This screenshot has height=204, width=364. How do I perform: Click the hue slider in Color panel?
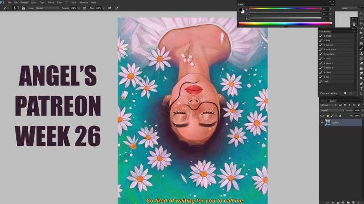[285, 9]
